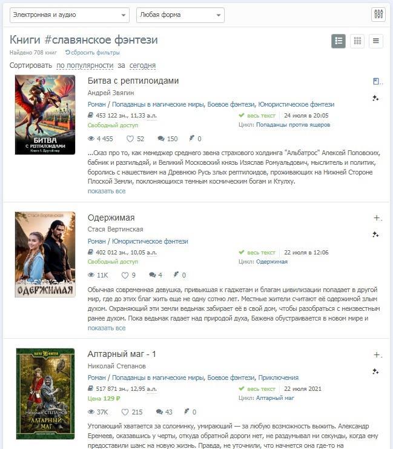Screen dimensions: 393x449
Task: Open library bookmark icon for 'Битва с рептилоидами'
Action: coord(376,82)
